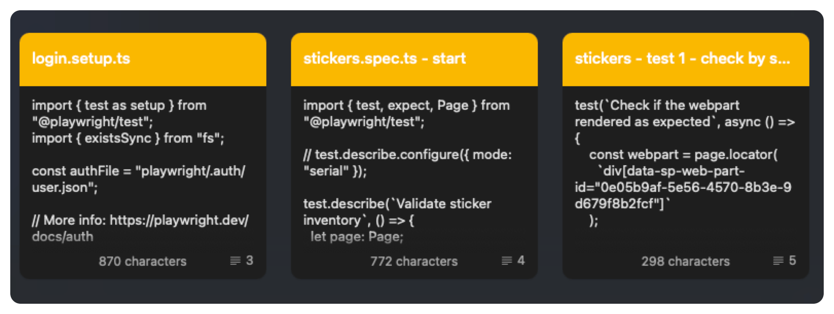
Task: Click the count number 4 on middle card
Action: (x=521, y=261)
